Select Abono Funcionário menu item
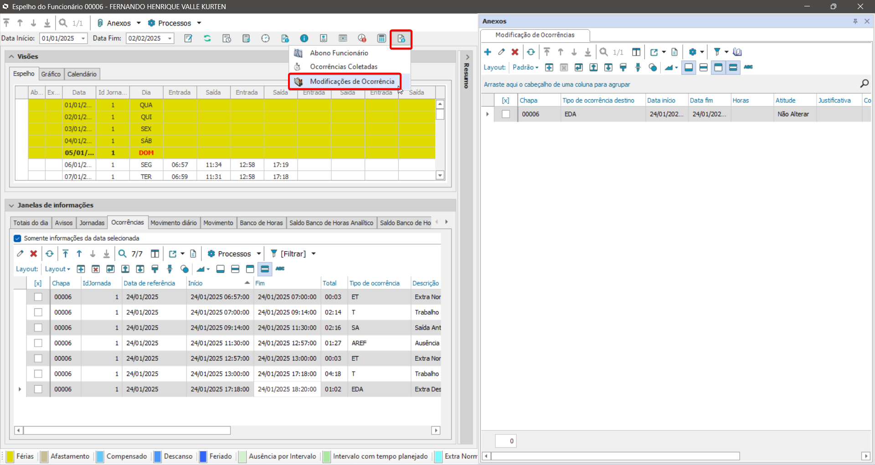875x465 pixels. point(339,53)
